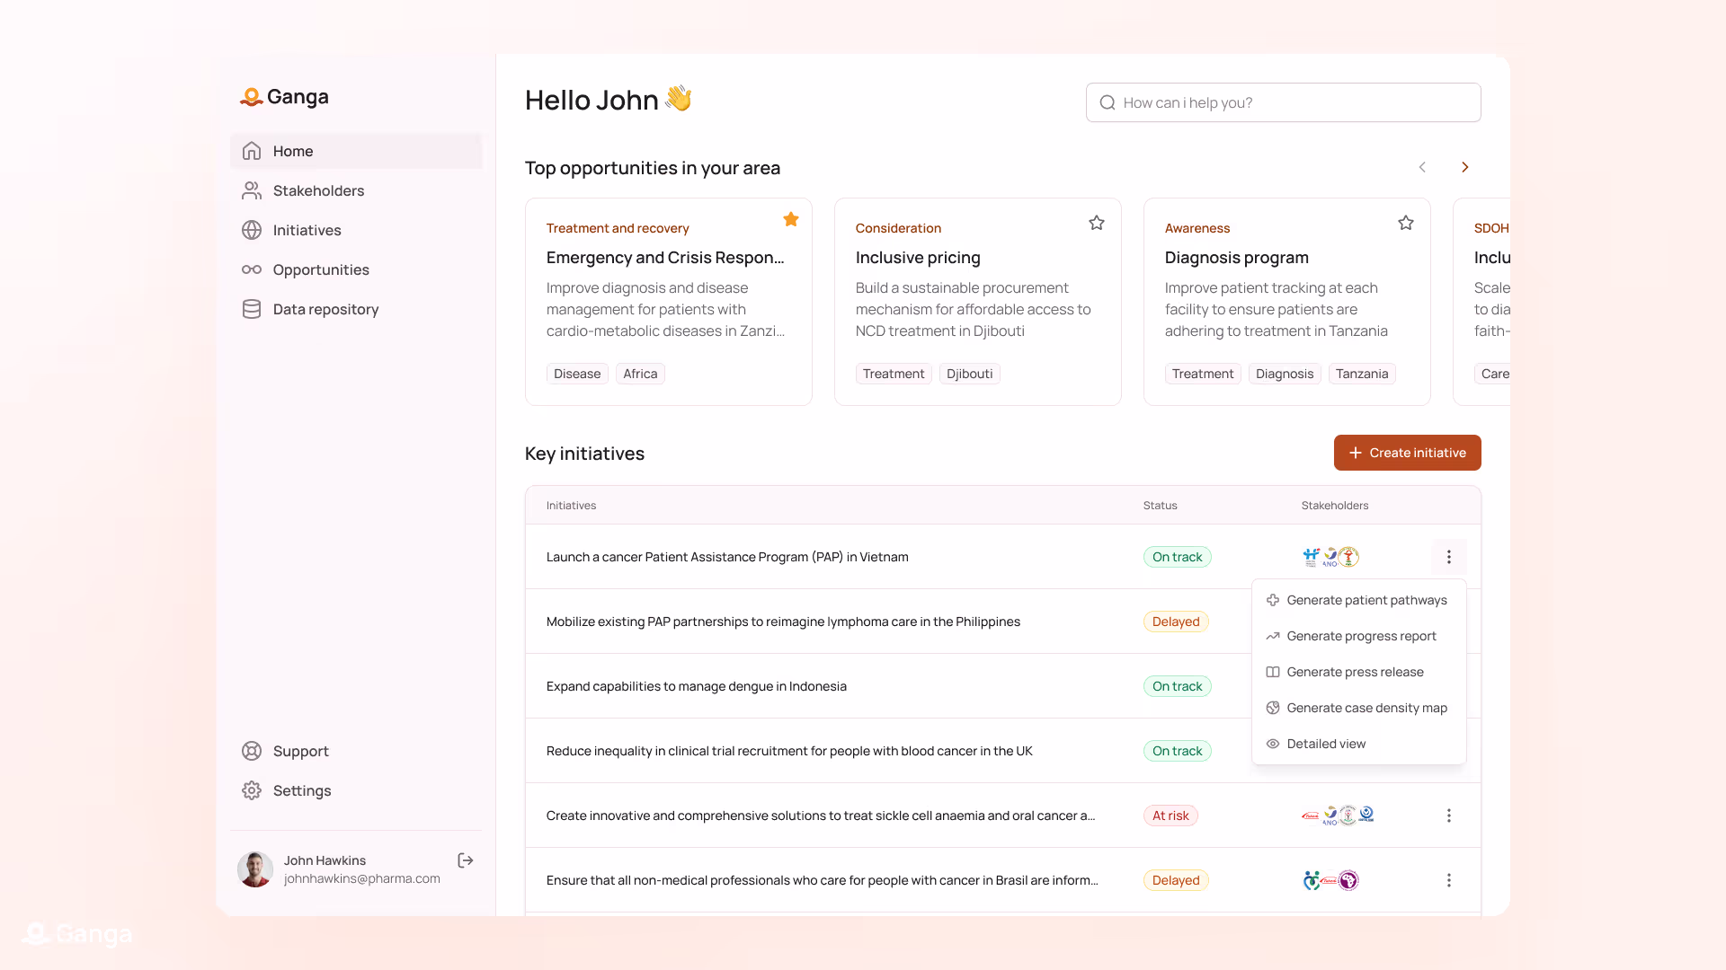The image size is (1726, 970).
Task: Star the Inclusive pricing opportunity
Action: [x=1096, y=223]
